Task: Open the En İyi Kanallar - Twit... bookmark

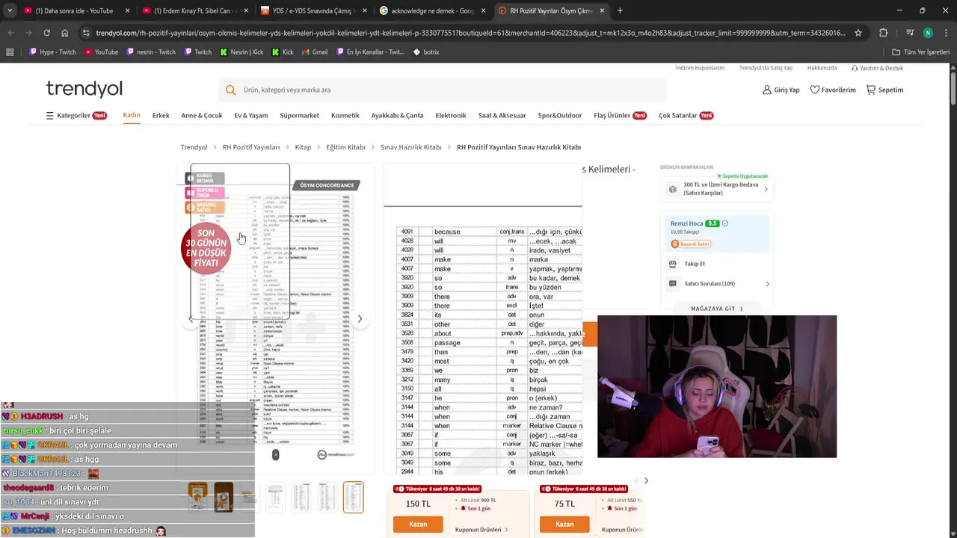Action: (x=370, y=52)
